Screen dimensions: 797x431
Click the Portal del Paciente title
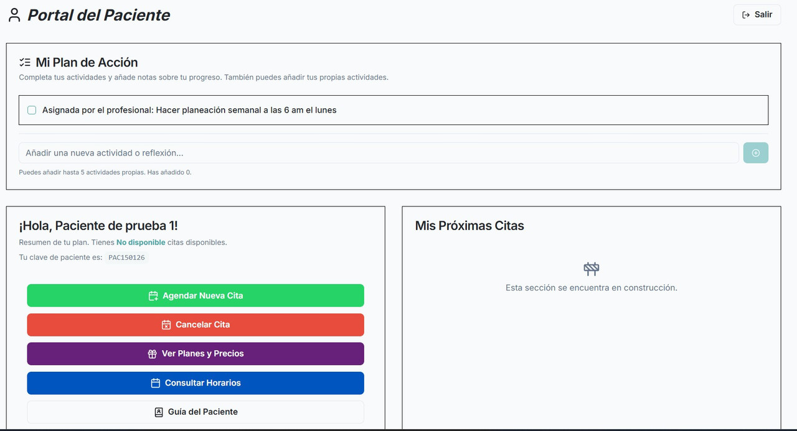point(99,16)
